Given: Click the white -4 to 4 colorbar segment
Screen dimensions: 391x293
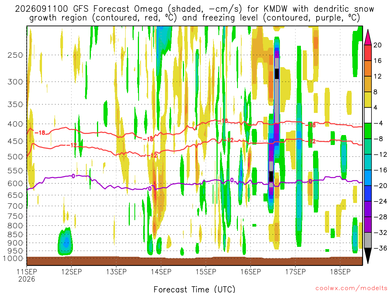Looking at the screenshot, I should click(368, 115).
